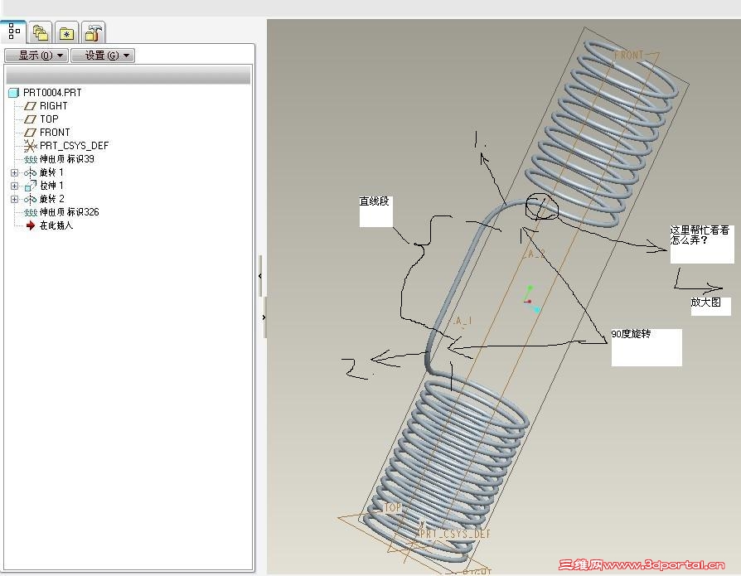
Task: Open the 显示(O) dropdown menu
Action: [x=36, y=56]
